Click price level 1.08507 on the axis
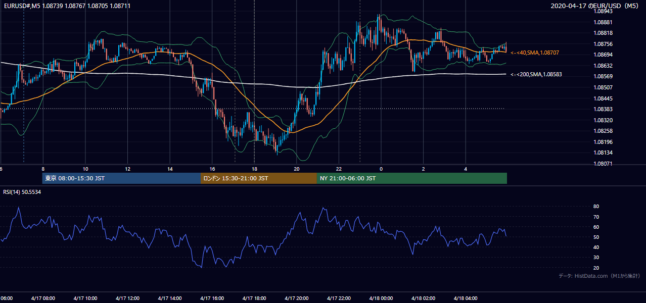Viewport: 646px width, 303px height. pos(604,87)
